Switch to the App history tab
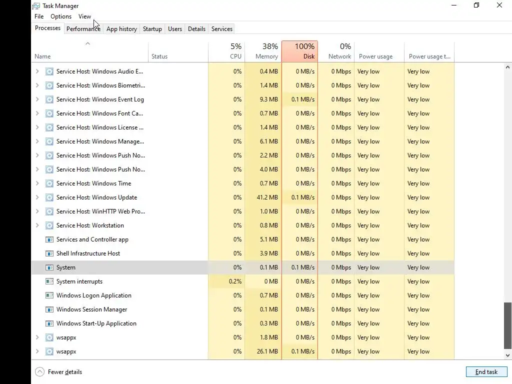The width and height of the screenshot is (512, 384). [121, 28]
